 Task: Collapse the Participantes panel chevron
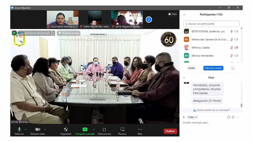coord(184,15)
